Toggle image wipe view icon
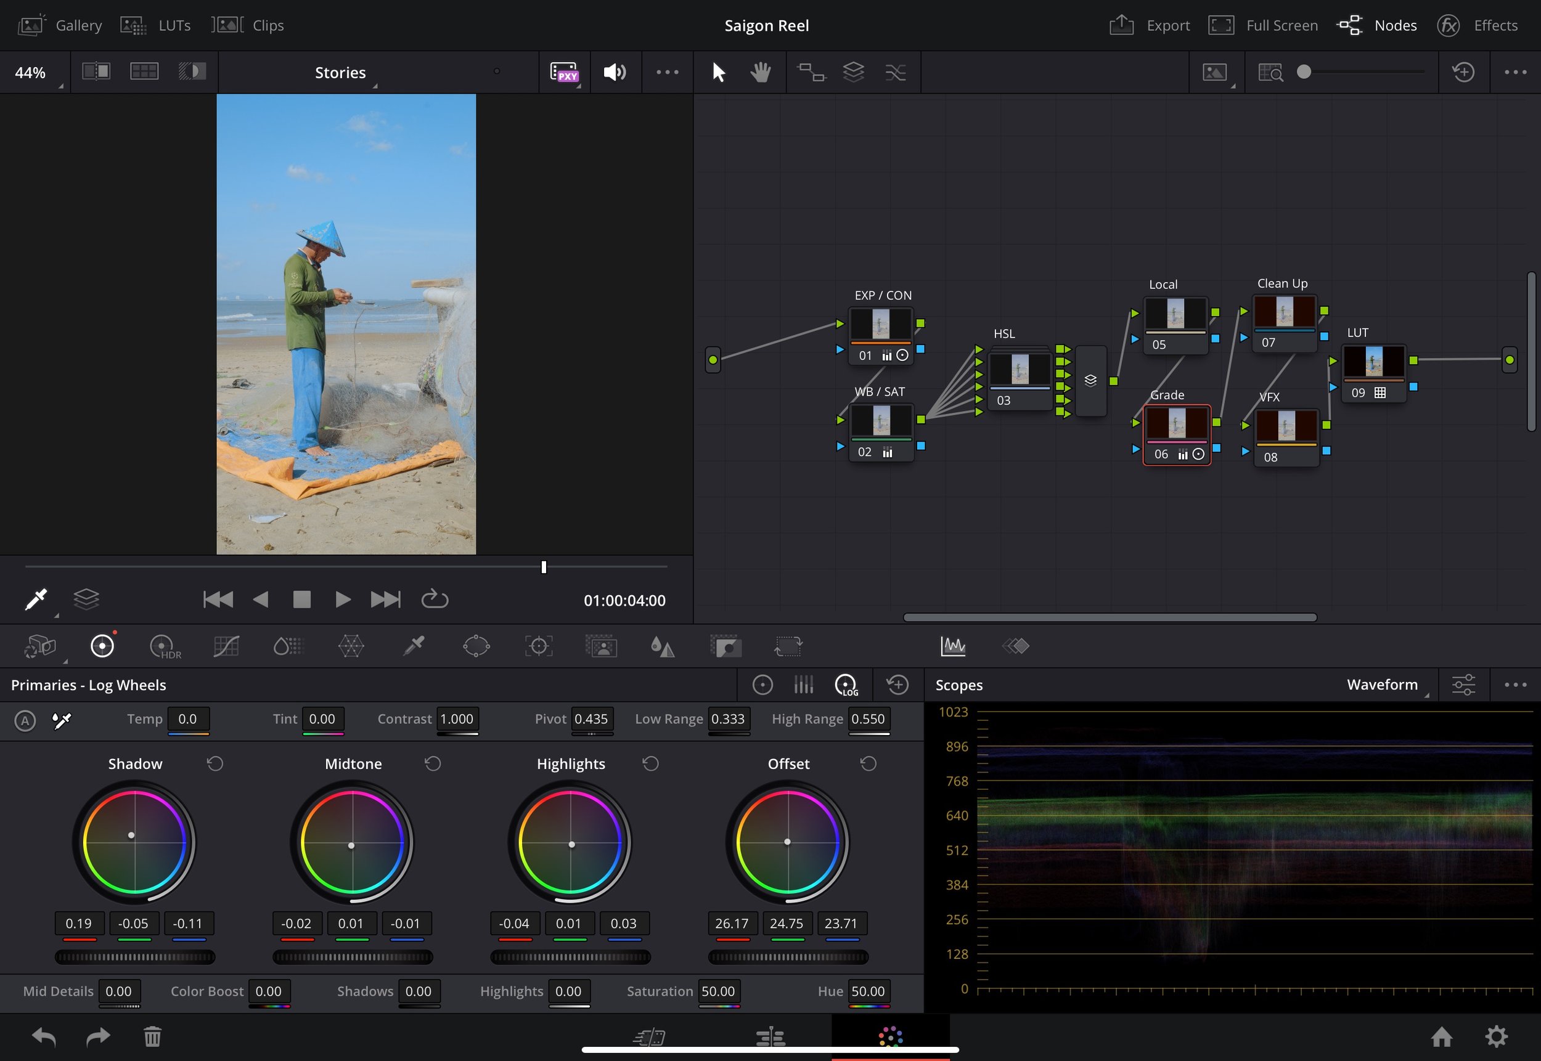This screenshot has height=1061, width=1541. (x=96, y=71)
